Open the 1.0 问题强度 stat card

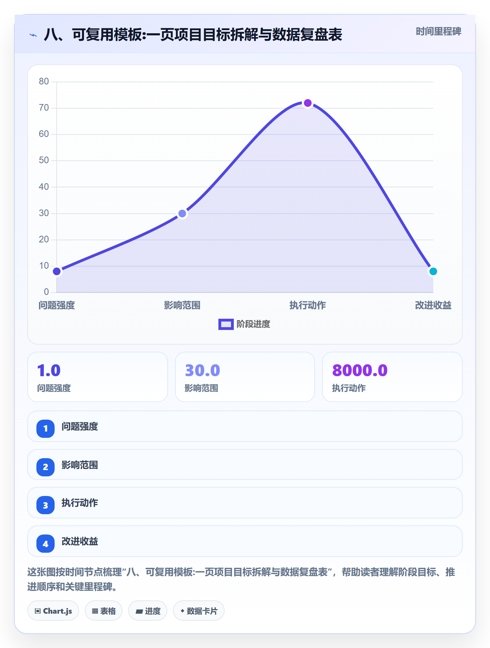(98, 377)
